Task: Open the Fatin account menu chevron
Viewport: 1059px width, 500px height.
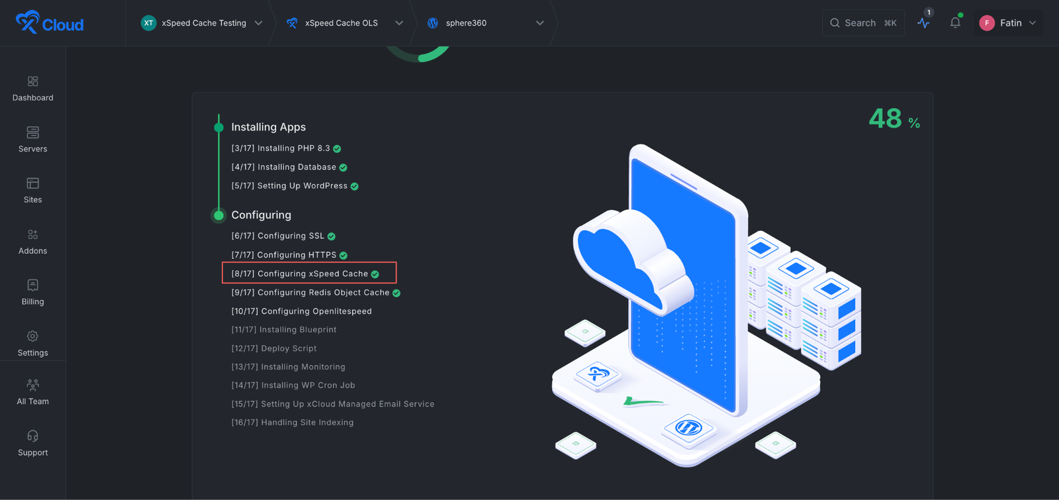Action: 1033,23
